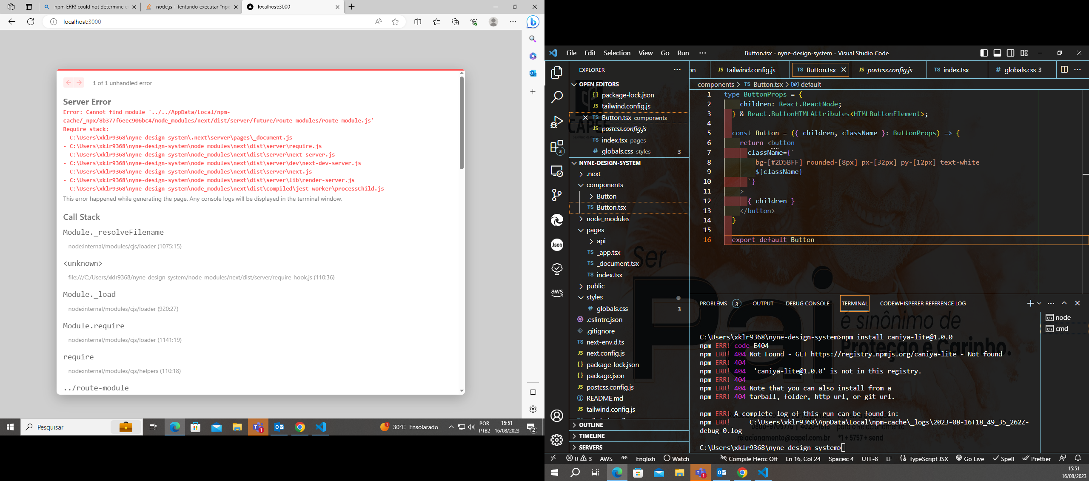Open the VS Code Search view
1089x481 pixels.
[x=557, y=97]
